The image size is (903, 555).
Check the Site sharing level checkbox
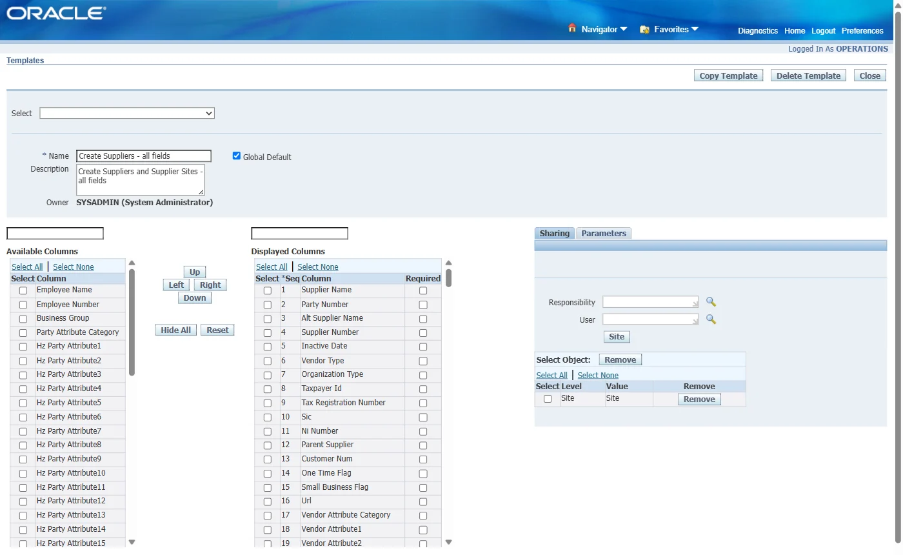click(x=548, y=399)
